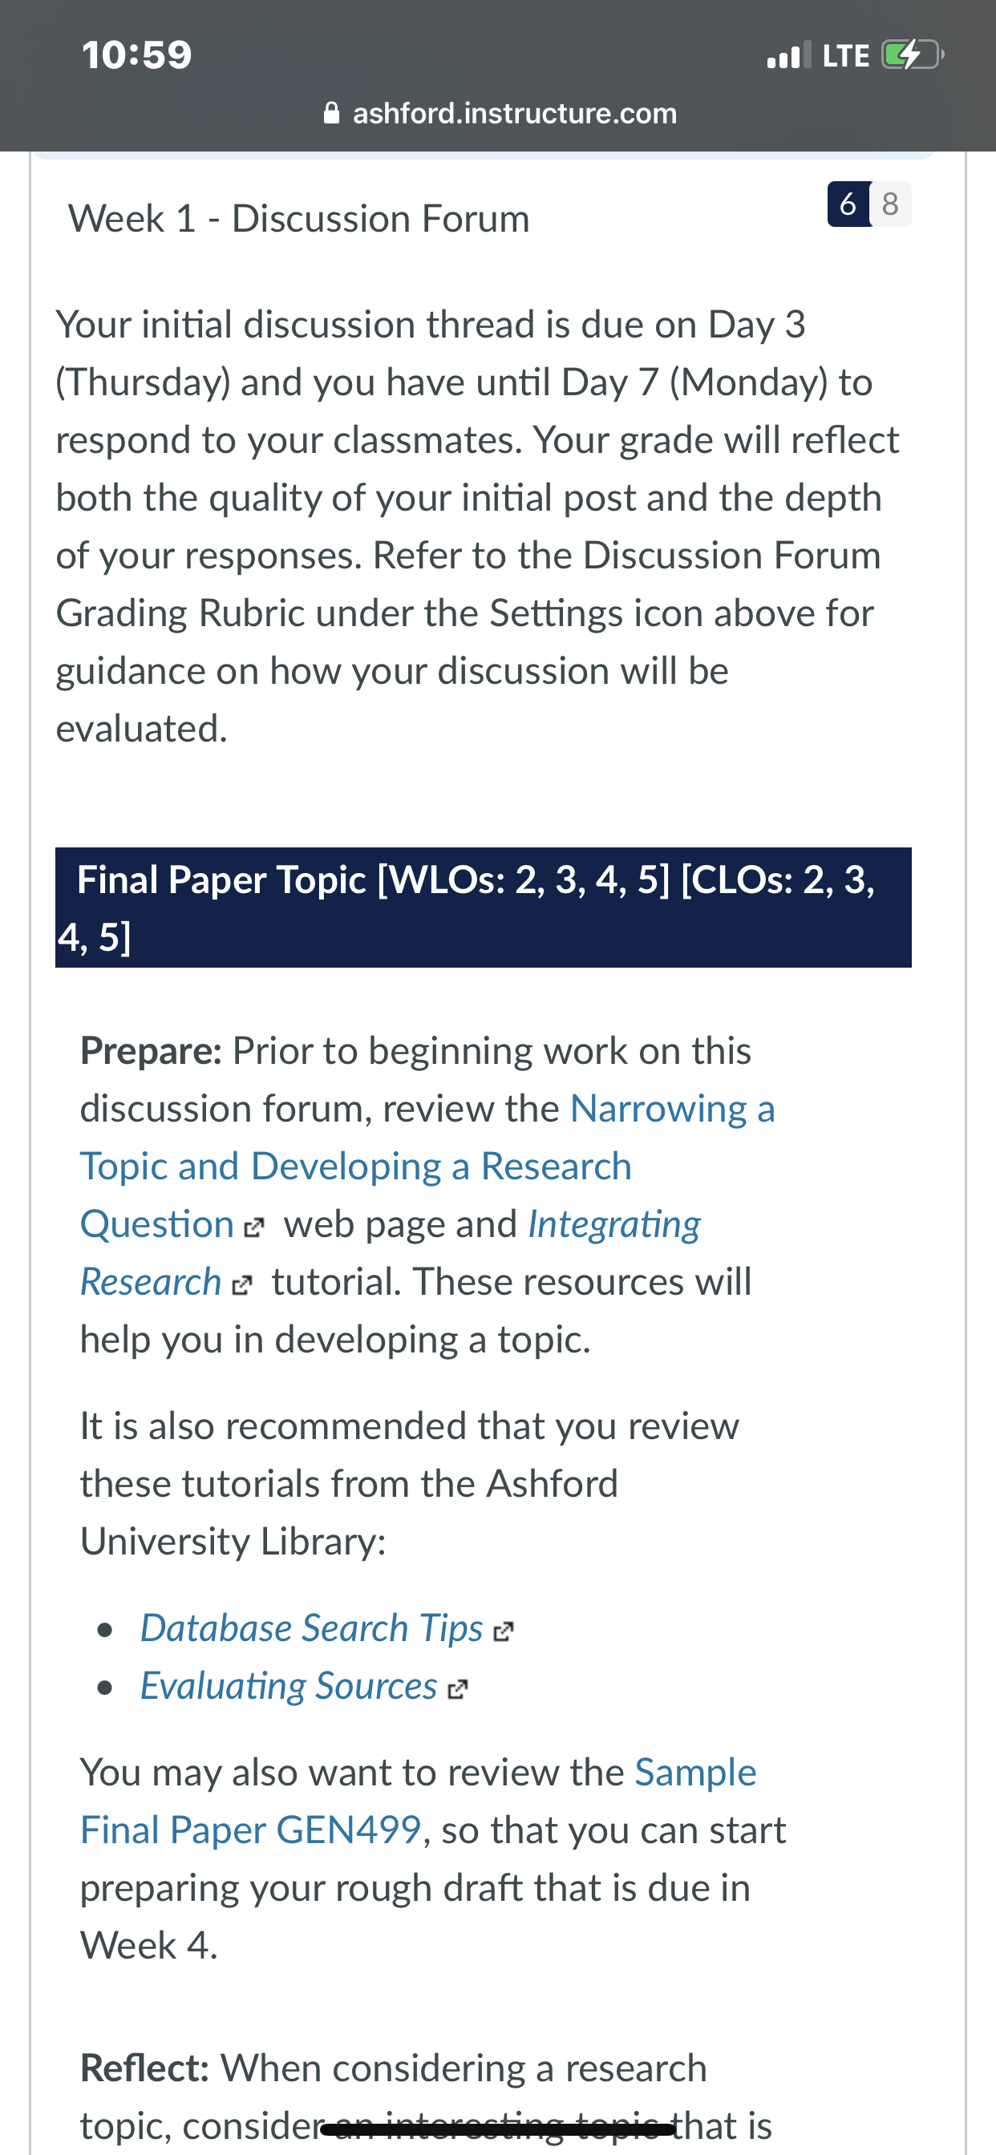Tap the LTE network indicator
Screen dimensions: 996x2155
(846, 55)
